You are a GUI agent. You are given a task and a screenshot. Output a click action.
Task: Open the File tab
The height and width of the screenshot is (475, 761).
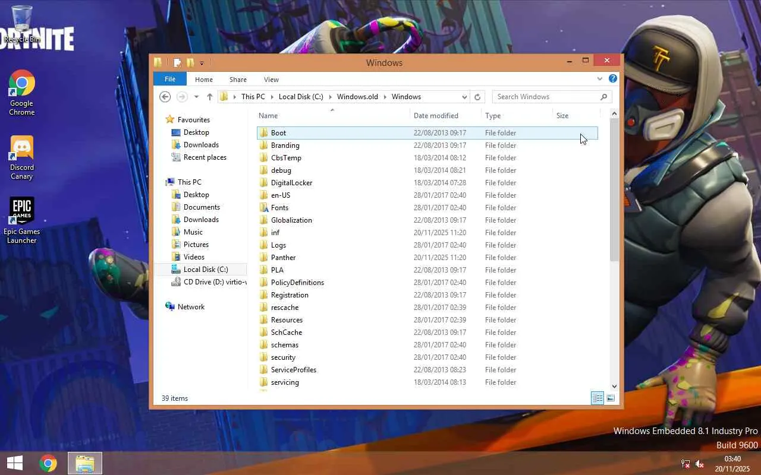170,79
